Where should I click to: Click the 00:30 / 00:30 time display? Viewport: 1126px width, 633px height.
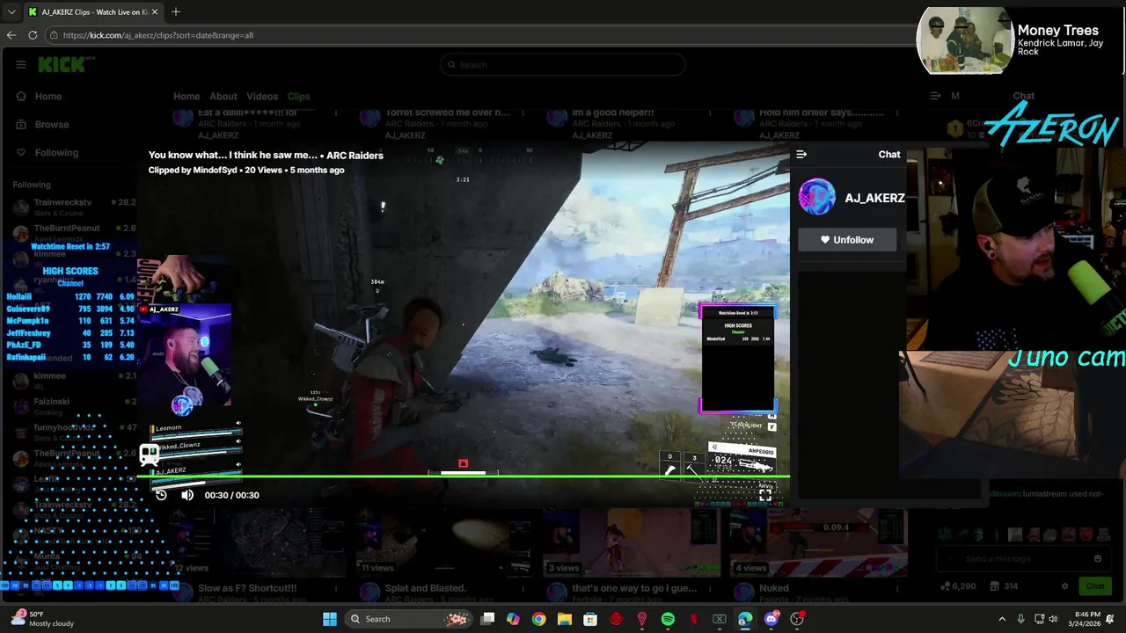(231, 495)
